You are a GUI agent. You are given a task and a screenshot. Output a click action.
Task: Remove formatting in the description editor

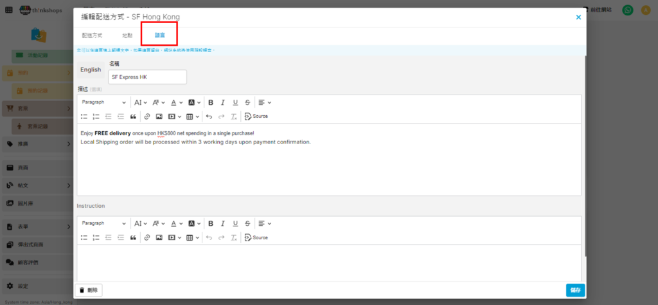(234, 116)
